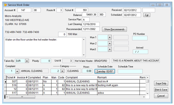Click the Route # field
Image resolution: width=174 pixels, height=105 pixels.
pyautogui.click(x=60, y=10)
